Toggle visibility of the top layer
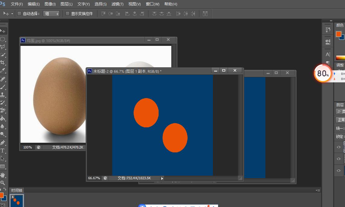The width and height of the screenshot is (345, 207). (339, 147)
